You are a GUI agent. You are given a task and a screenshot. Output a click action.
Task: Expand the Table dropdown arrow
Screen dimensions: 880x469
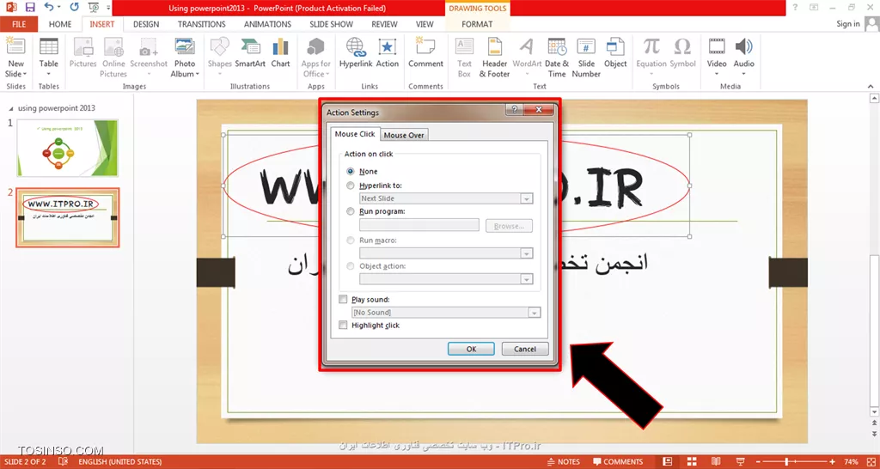click(x=49, y=74)
